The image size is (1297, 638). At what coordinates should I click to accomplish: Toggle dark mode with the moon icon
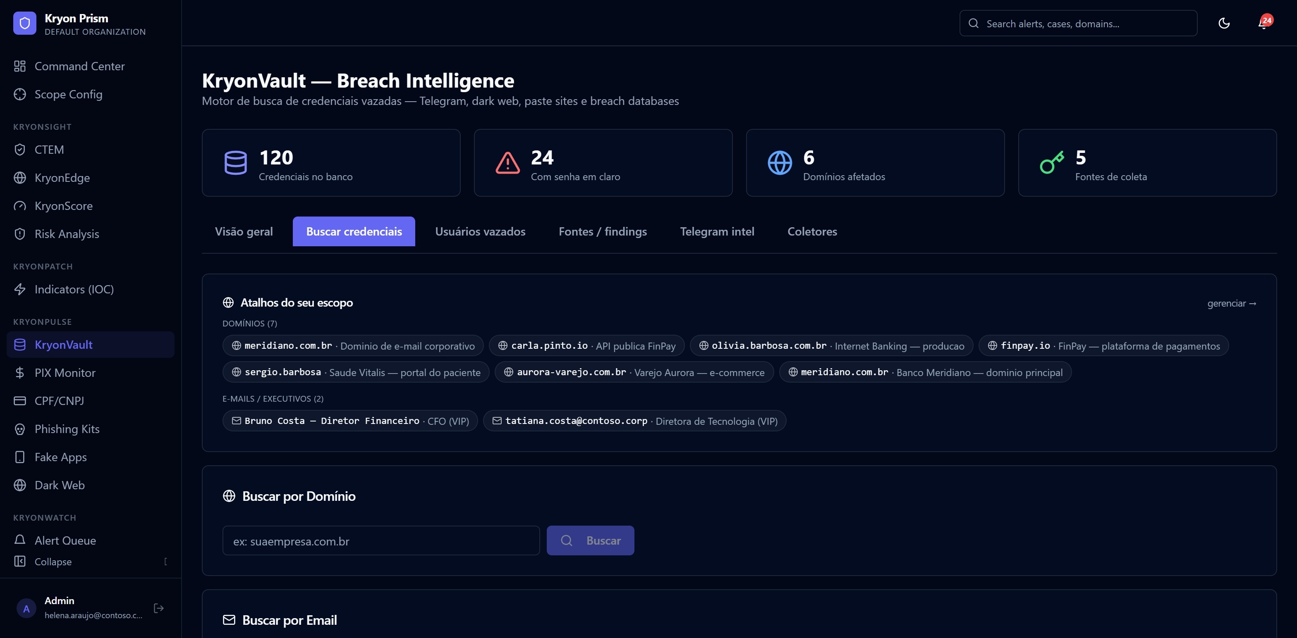(1224, 24)
